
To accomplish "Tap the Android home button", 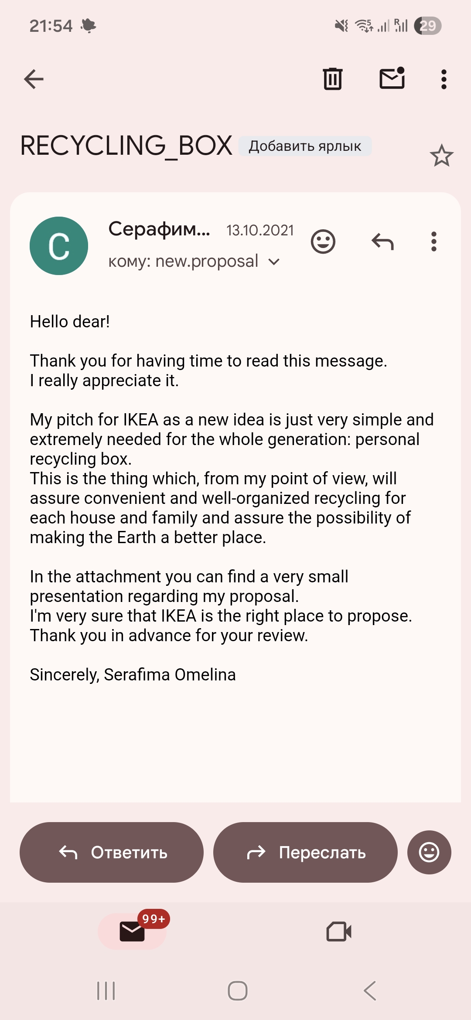I will [238, 991].
